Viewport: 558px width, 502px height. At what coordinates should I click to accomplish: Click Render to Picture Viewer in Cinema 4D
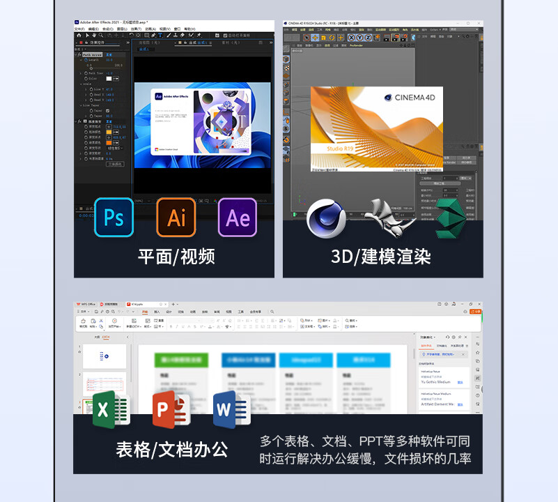[396, 38]
